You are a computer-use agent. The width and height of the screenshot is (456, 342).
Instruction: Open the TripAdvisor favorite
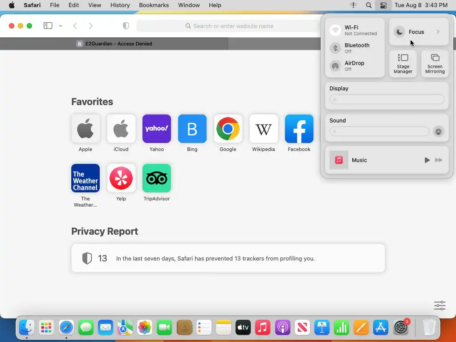[157, 178]
